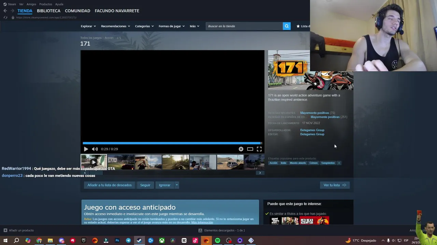Mute the trailer volume speaker icon
Image resolution: width=437 pixels, height=245 pixels.
pyautogui.click(x=95, y=149)
